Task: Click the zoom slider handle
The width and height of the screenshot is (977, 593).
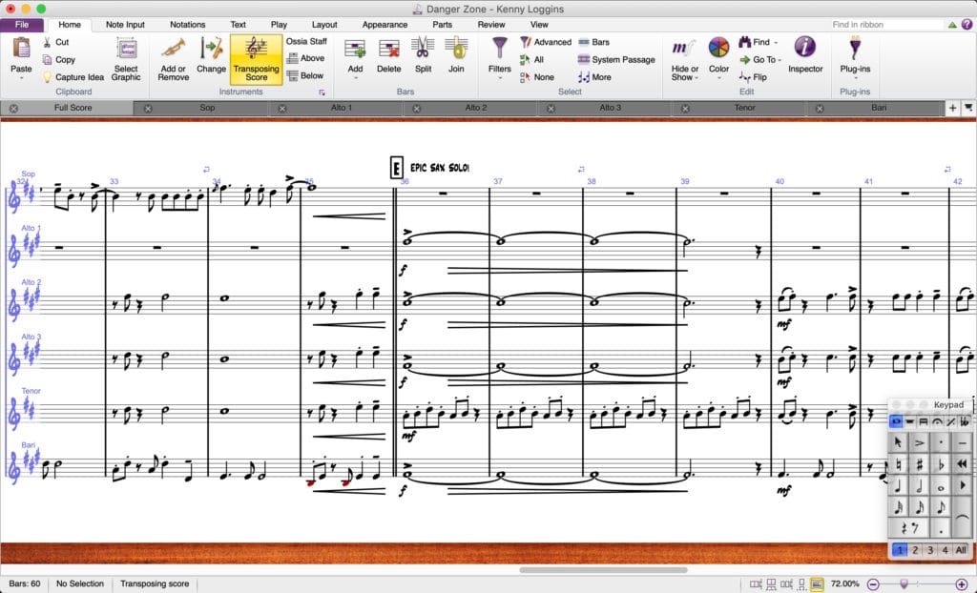Action: [x=904, y=584]
